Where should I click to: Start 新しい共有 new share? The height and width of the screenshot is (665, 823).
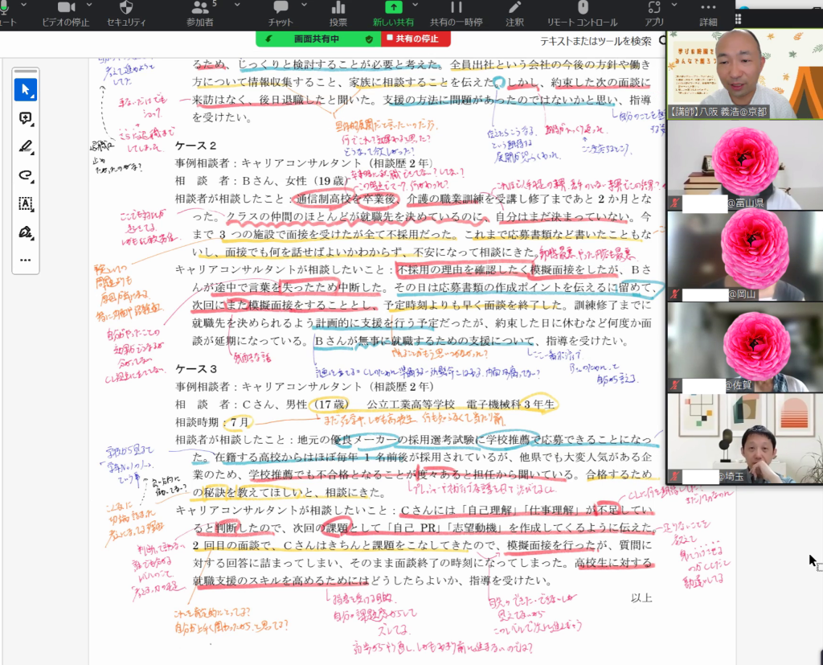(x=394, y=14)
